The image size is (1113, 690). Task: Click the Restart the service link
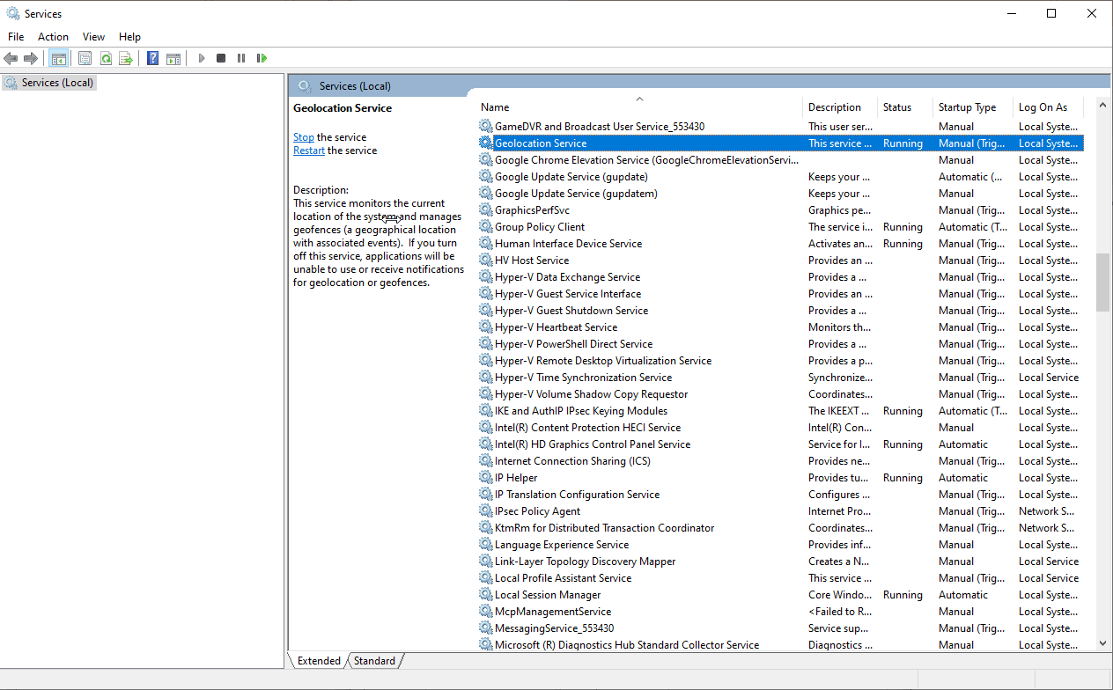pos(309,150)
